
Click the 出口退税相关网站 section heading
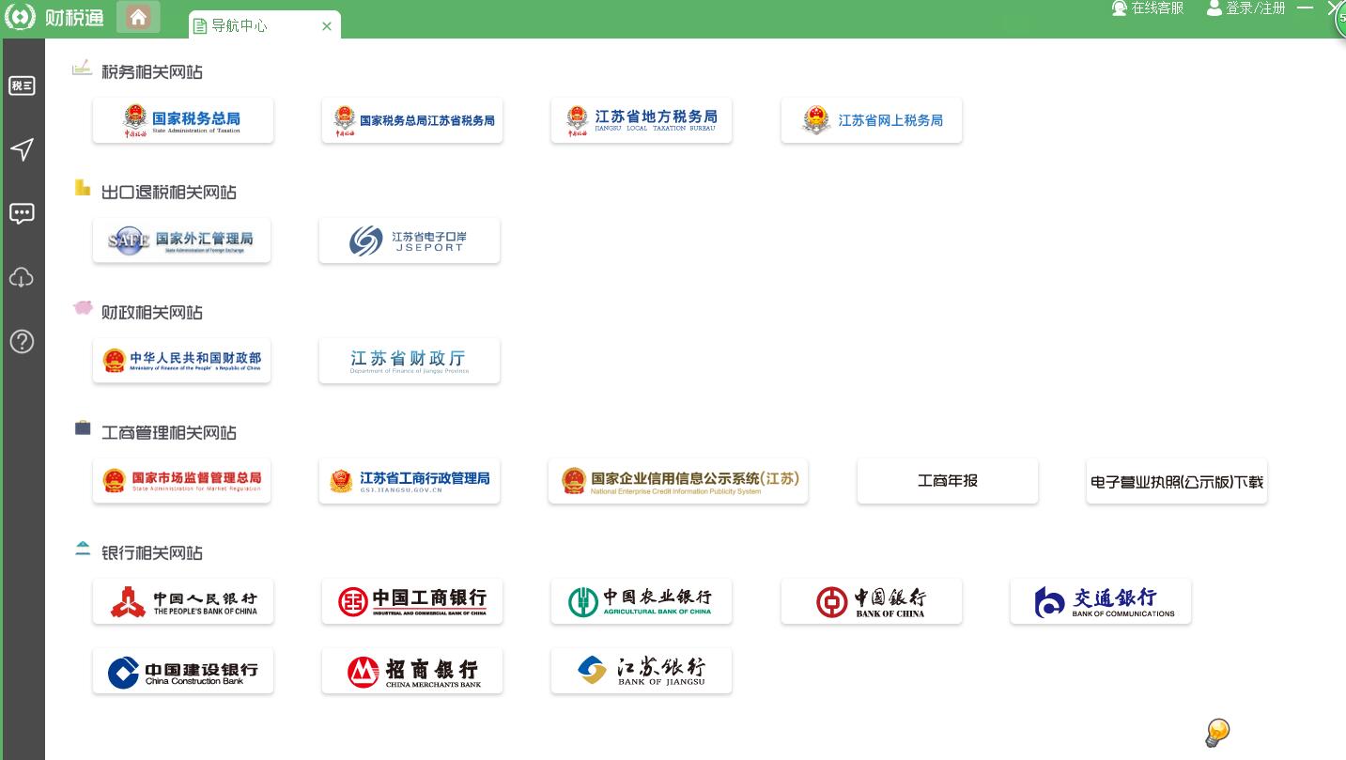click(x=169, y=193)
